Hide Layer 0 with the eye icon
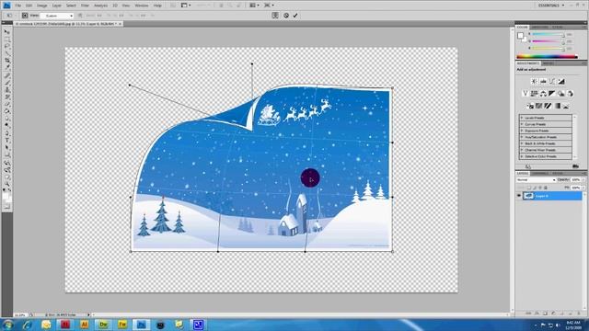 tap(519, 196)
